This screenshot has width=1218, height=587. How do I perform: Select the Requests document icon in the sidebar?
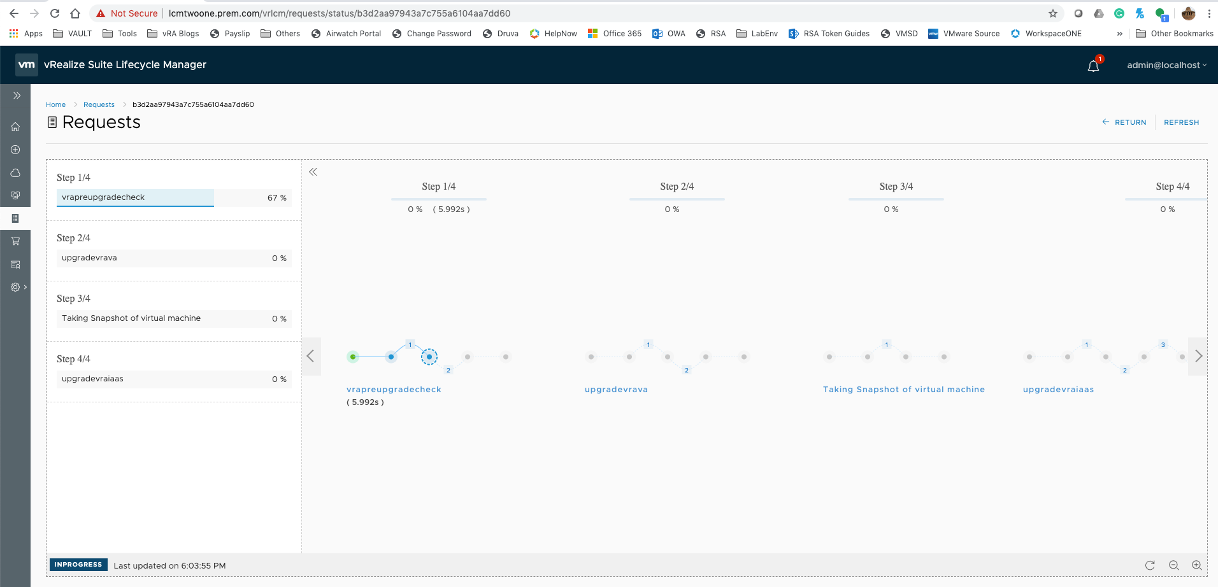click(x=15, y=218)
